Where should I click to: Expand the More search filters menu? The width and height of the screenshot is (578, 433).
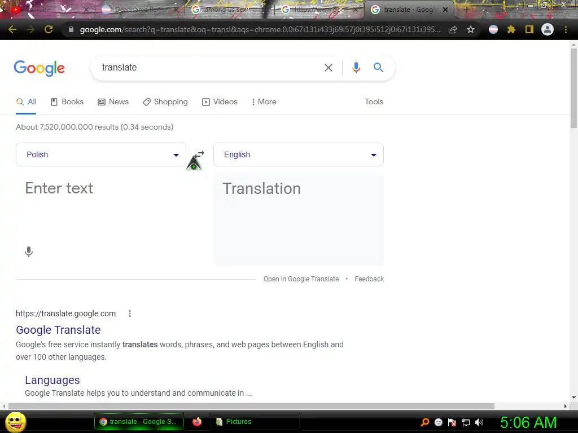point(264,101)
